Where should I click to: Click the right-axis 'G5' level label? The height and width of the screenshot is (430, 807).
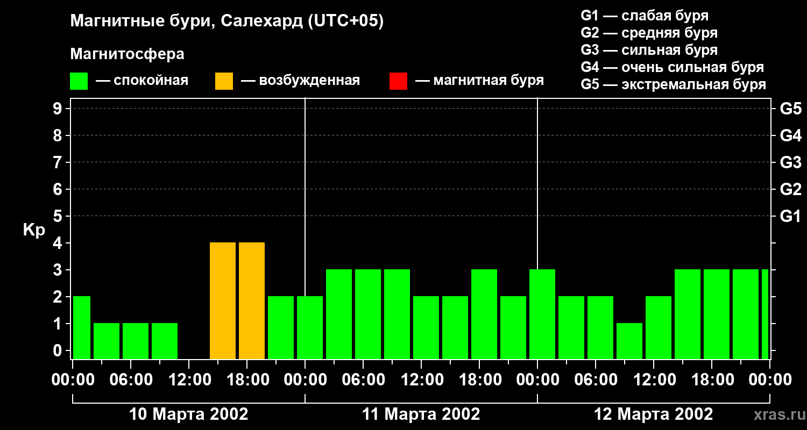tap(790, 109)
